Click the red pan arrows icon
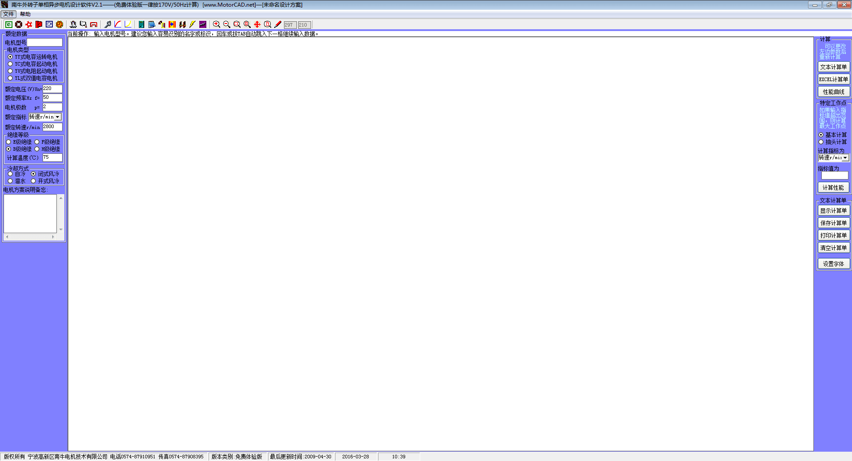 (x=257, y=24)
